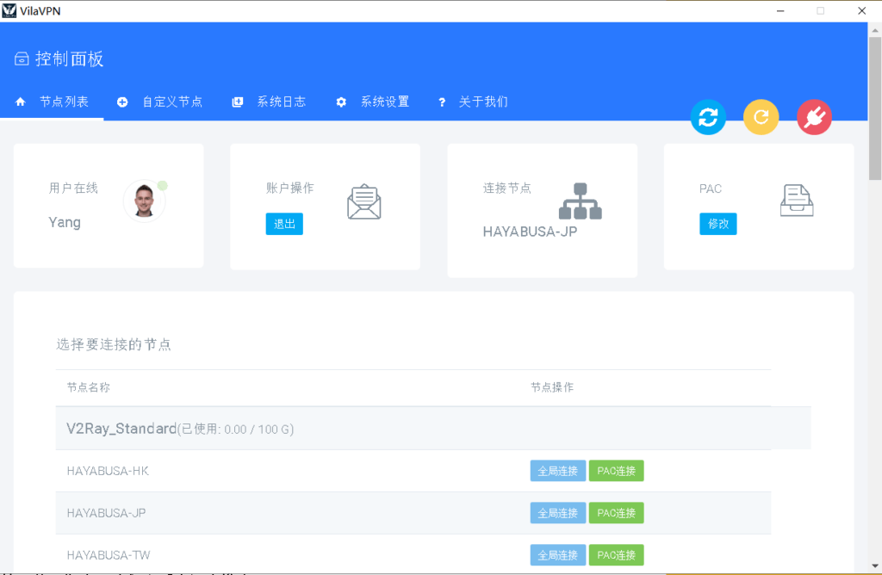Close the VilaVPN window
The image size is (882, 575).
(861, 10)
